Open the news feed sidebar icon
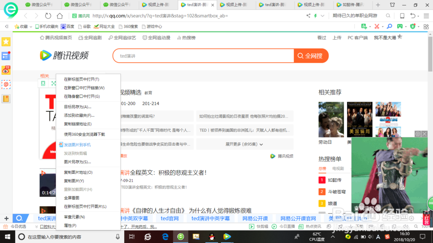 6,56
